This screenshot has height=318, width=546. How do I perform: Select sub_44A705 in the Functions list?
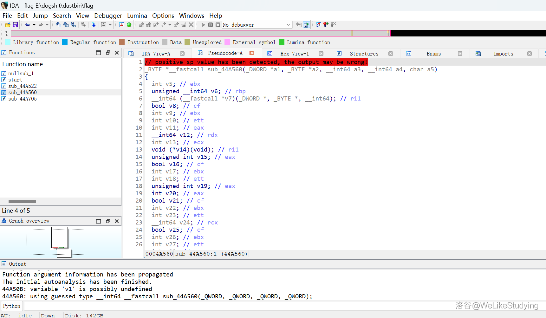click(23, 99)
